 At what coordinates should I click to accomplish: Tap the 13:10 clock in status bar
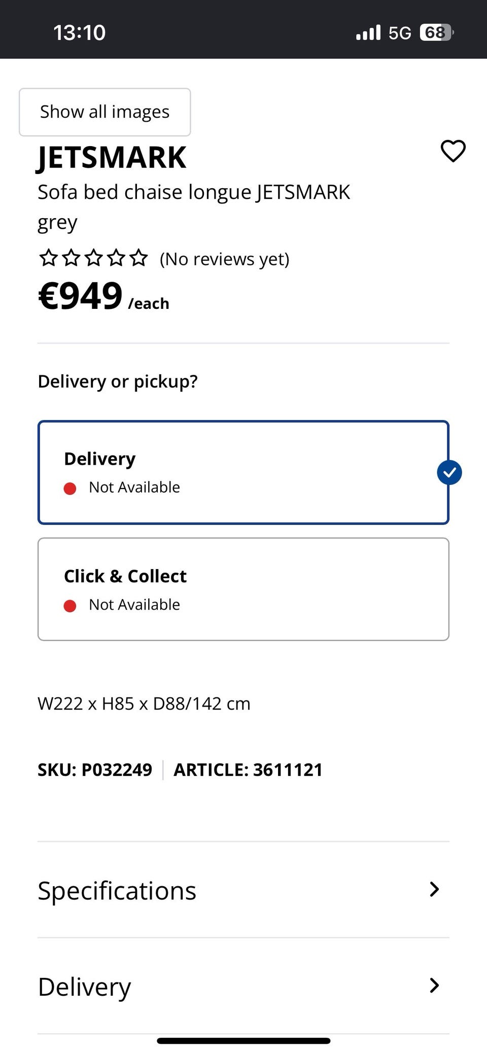(x=80, y=33)
